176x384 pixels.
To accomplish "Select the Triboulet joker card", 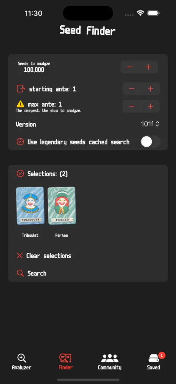I will click(30, 206).
